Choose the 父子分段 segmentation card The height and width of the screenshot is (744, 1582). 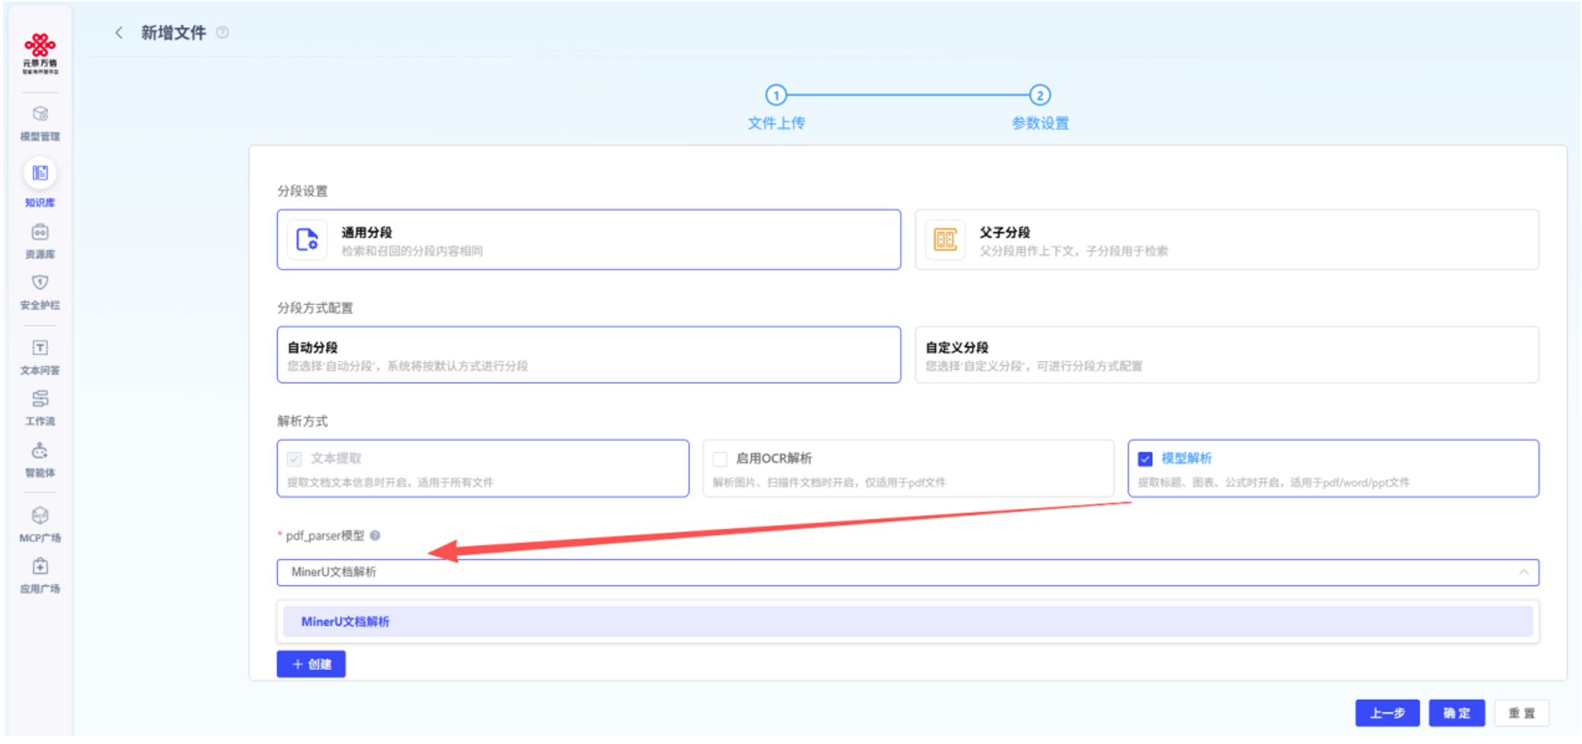(1226, 240)
